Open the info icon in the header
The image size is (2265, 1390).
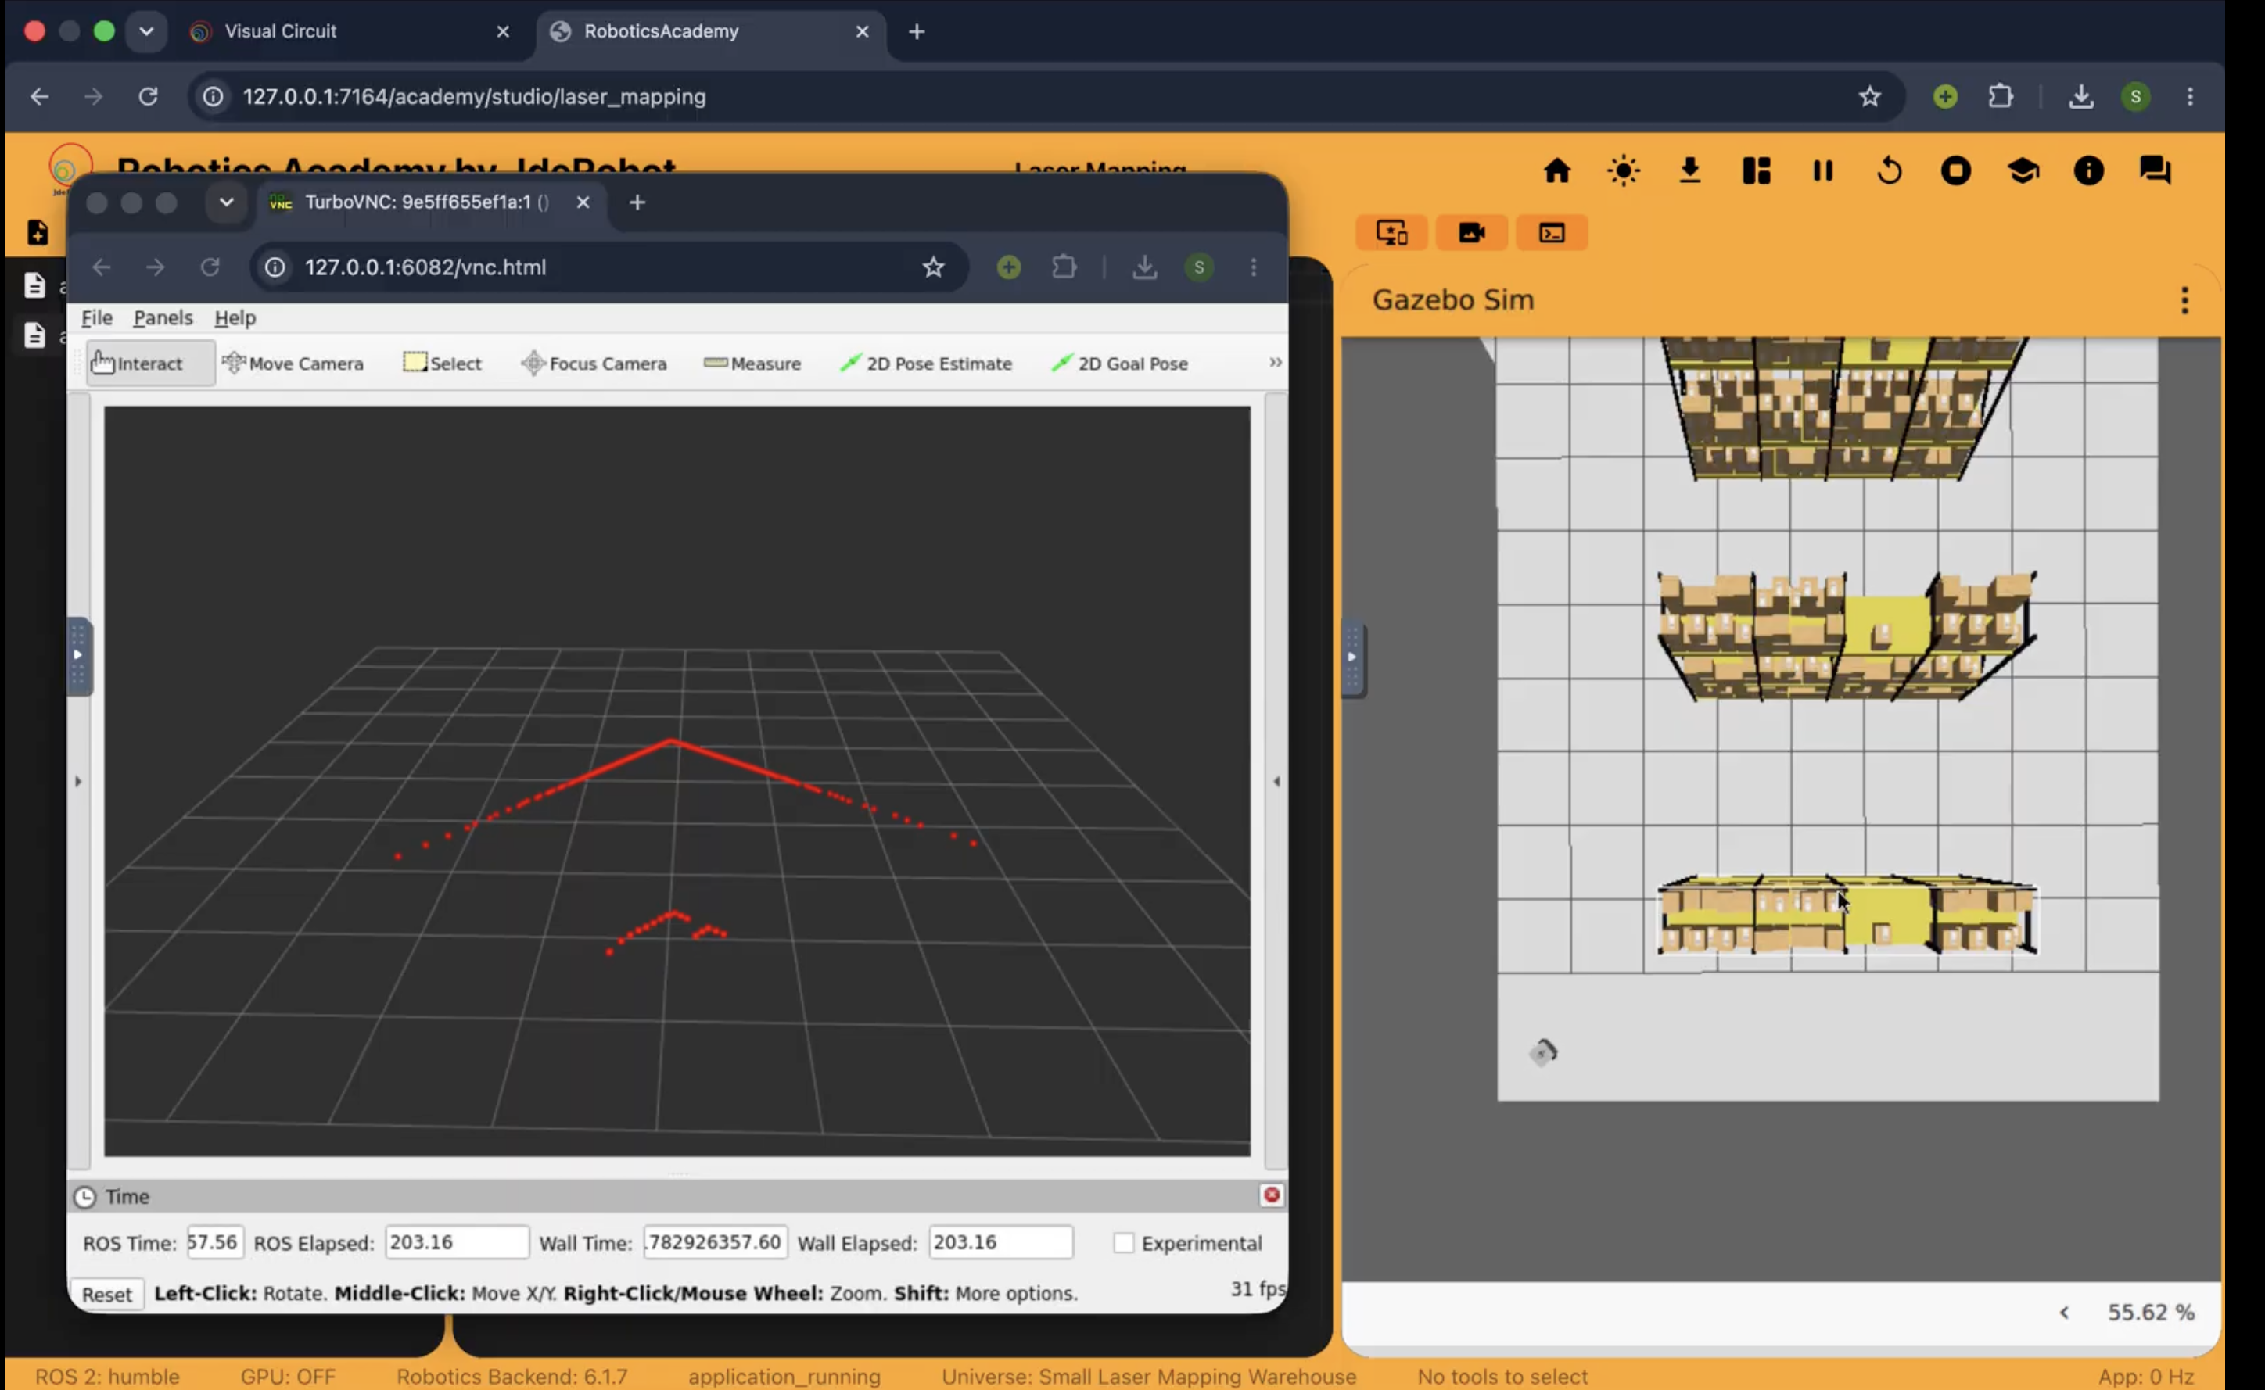(x=2088, y=171)
